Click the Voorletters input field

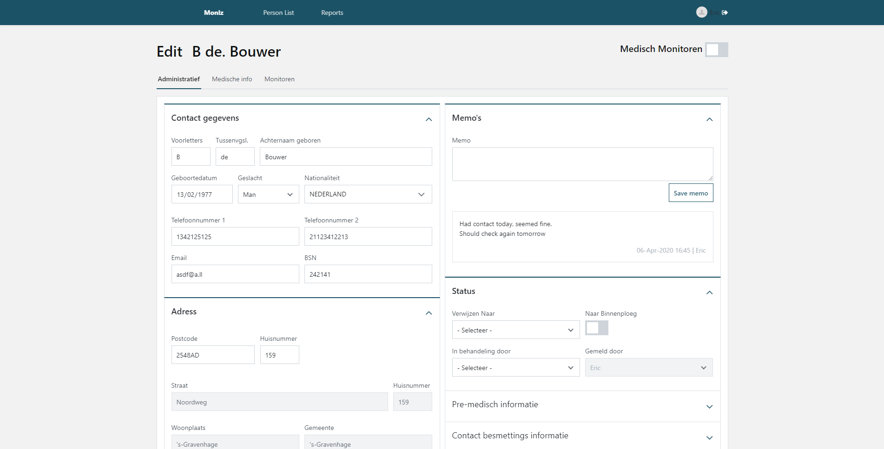click(191, 156)
